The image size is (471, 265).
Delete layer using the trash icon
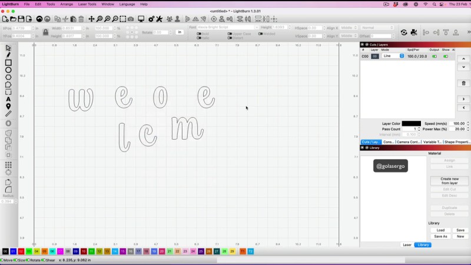click(464, 83)
